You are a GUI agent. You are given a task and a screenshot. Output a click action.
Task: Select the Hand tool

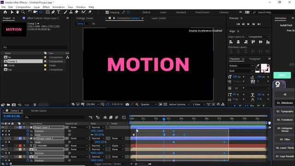pyautogui.click(x=18, y=12)
